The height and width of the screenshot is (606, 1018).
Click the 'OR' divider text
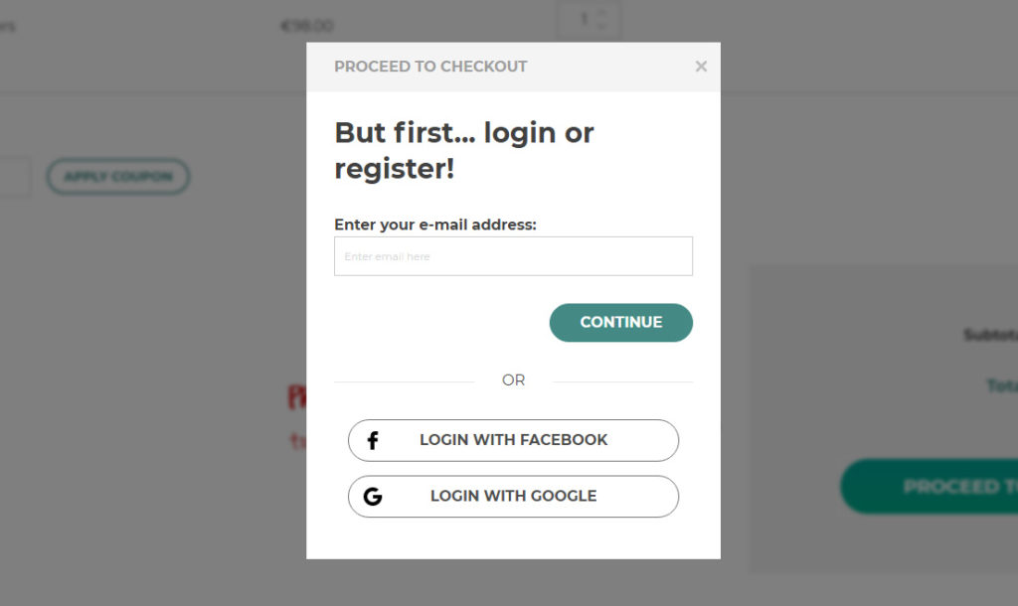pos(513,380)
